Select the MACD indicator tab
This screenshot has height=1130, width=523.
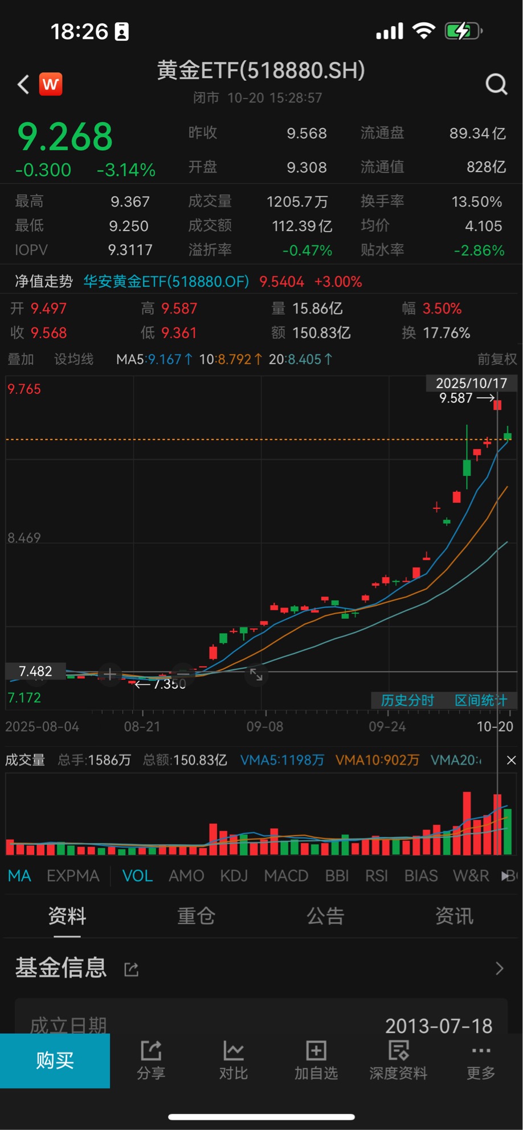(286, 876)
